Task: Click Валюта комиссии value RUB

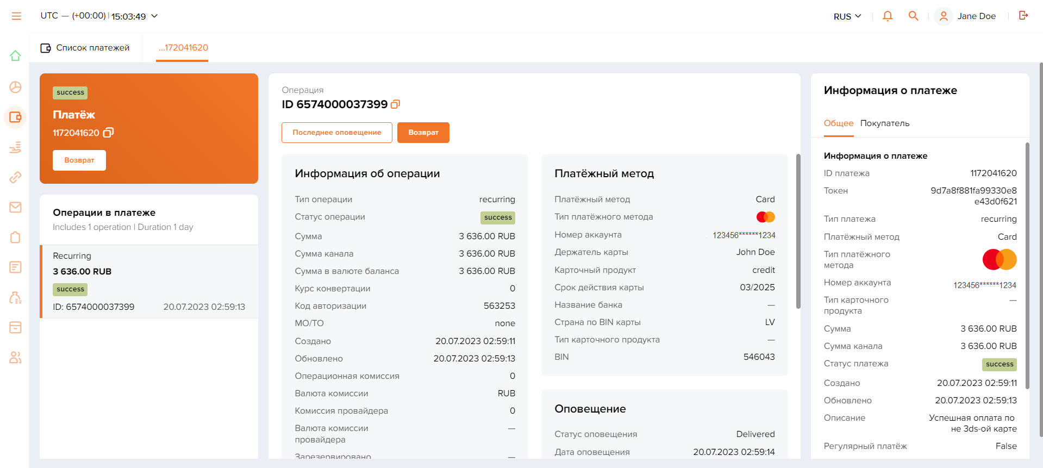Action: point(507,394)
